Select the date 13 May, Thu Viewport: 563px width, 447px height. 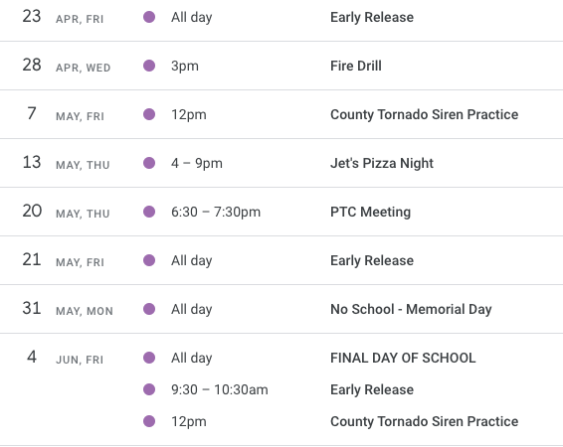point(66,163)
